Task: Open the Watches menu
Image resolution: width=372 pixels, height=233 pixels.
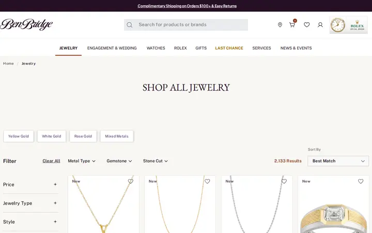Action: coord(156,48)
